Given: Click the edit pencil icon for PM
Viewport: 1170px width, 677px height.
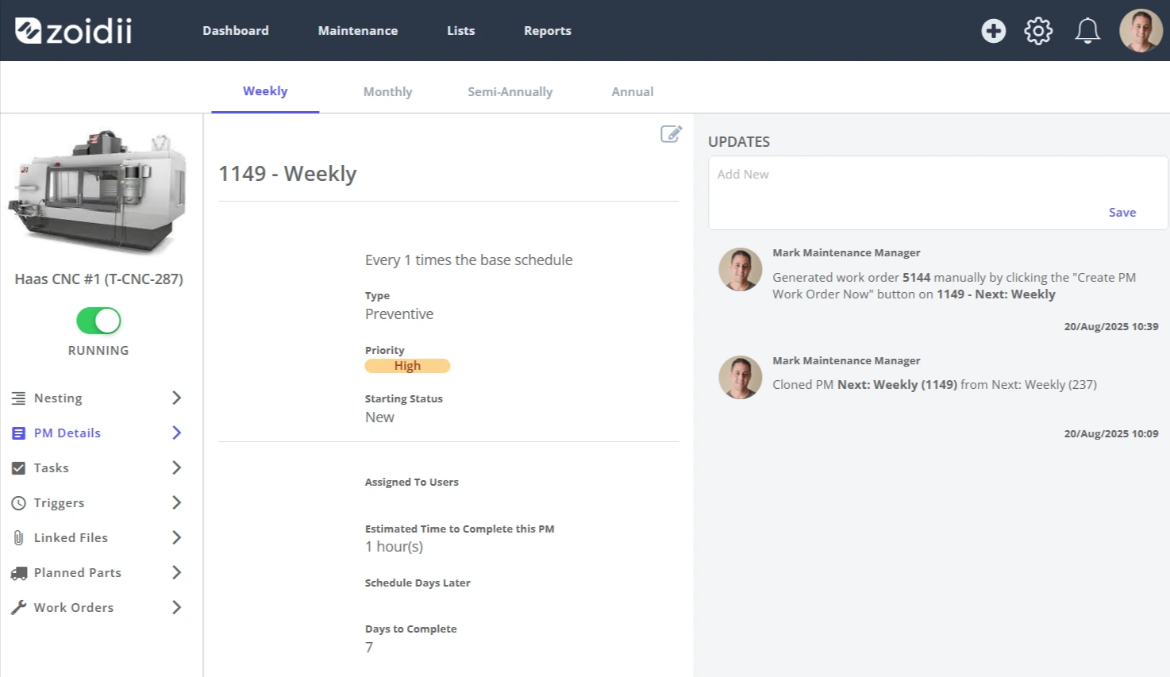Looking at the screenshot, I should [671, 134].
